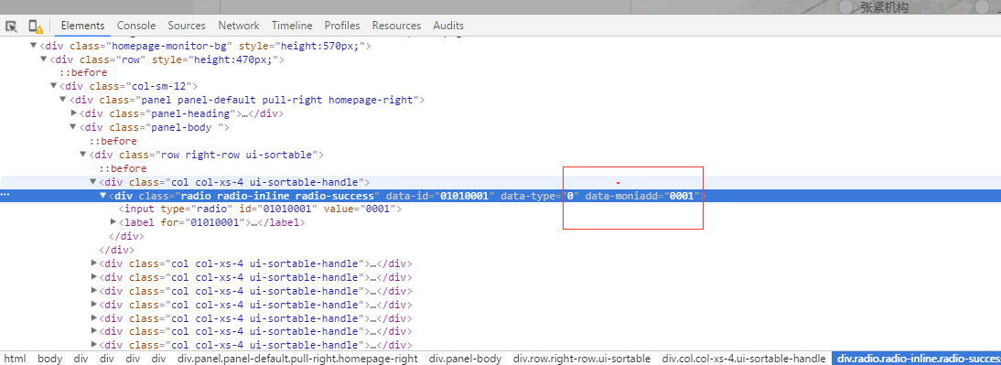Viewport: 1001px width, 365px height.
Task: Collapse the opened col-xs-4 ui-sortable-handle div
Action: point(93,182)
